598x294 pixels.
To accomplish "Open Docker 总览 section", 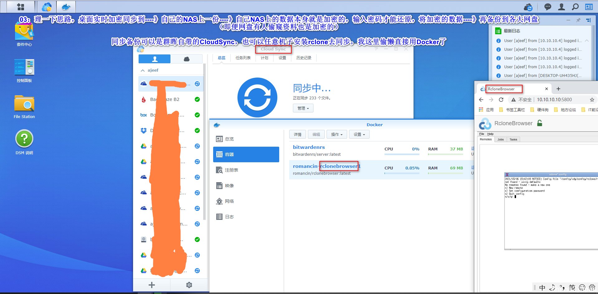I will 246,139.
